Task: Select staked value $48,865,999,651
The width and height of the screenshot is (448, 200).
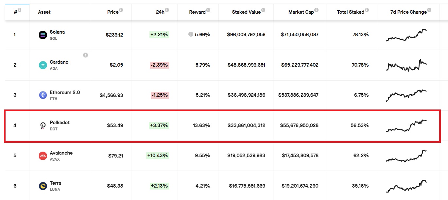Action: 247,65
